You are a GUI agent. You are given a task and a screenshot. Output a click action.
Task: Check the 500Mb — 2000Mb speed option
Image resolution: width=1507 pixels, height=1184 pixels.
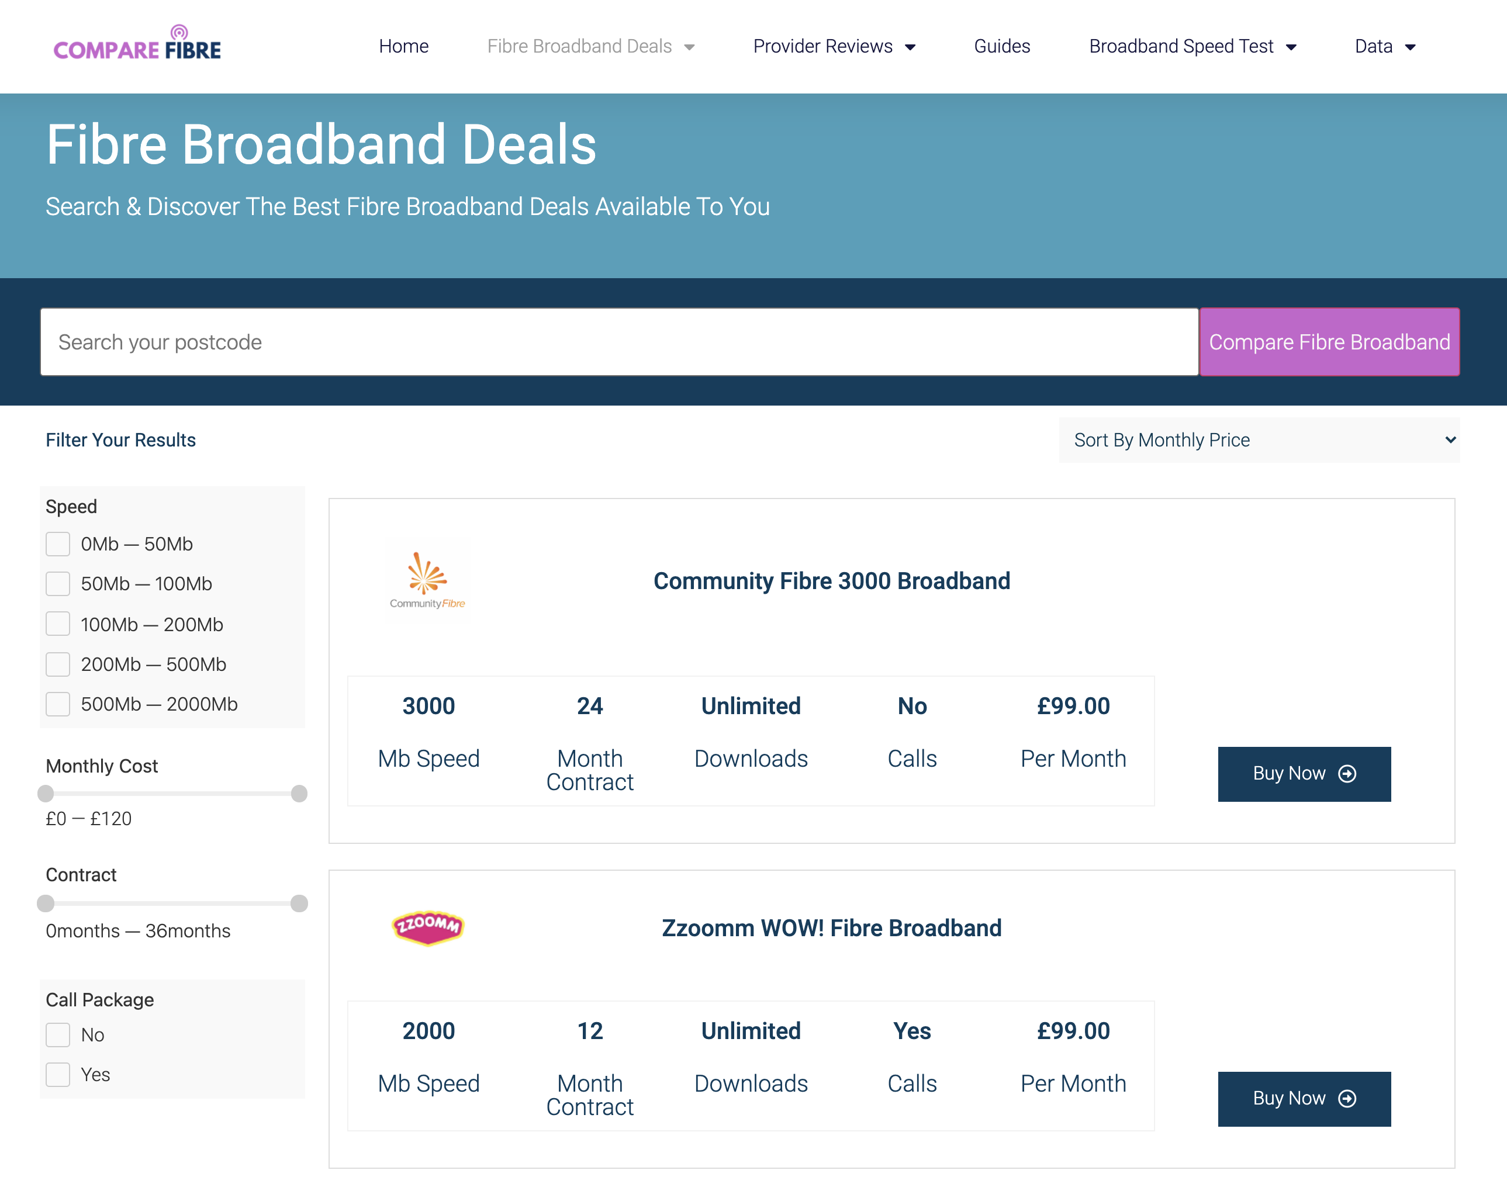pos(57,704)
